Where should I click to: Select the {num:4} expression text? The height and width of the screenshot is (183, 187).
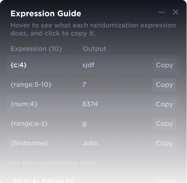click(24, 104)
